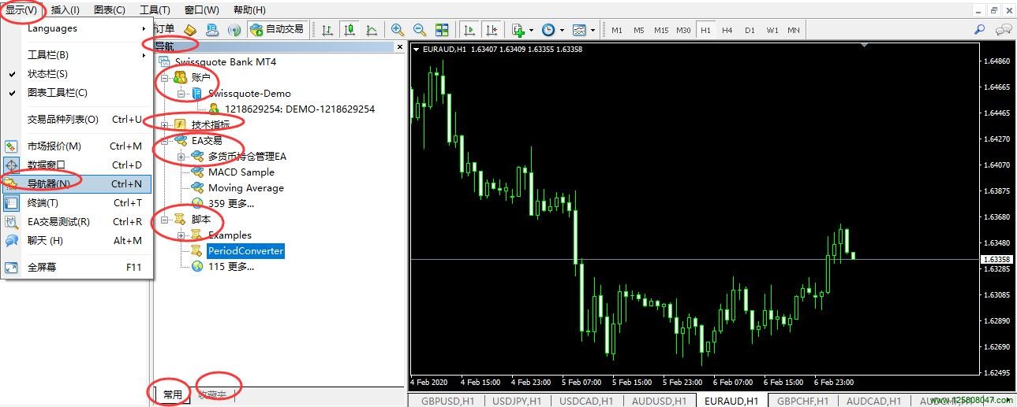Click the PeriodConverter script

[245, 250]
